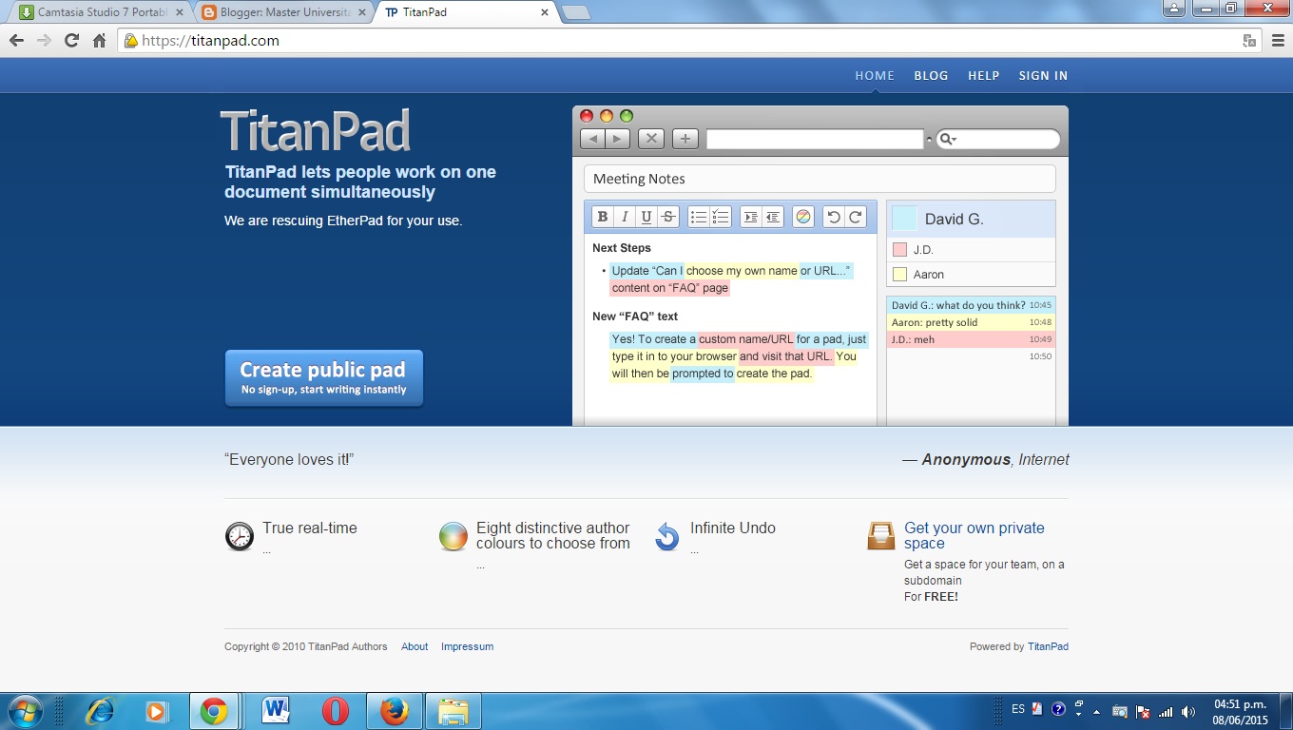Viewport: 1293px width, 730px height.
Task: Click the private space drawer icon
Action: point(881,536)
